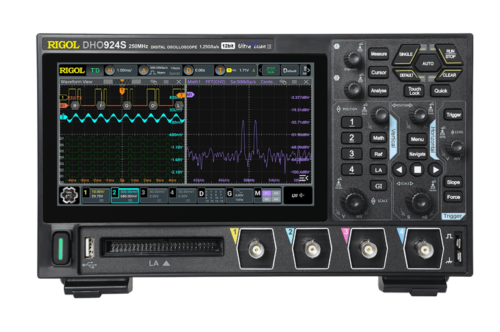Click the RIGOL logo on the screen toolbar
This screenshot has width=500, height=332.
pyautogui.click(x=72, y=70)
